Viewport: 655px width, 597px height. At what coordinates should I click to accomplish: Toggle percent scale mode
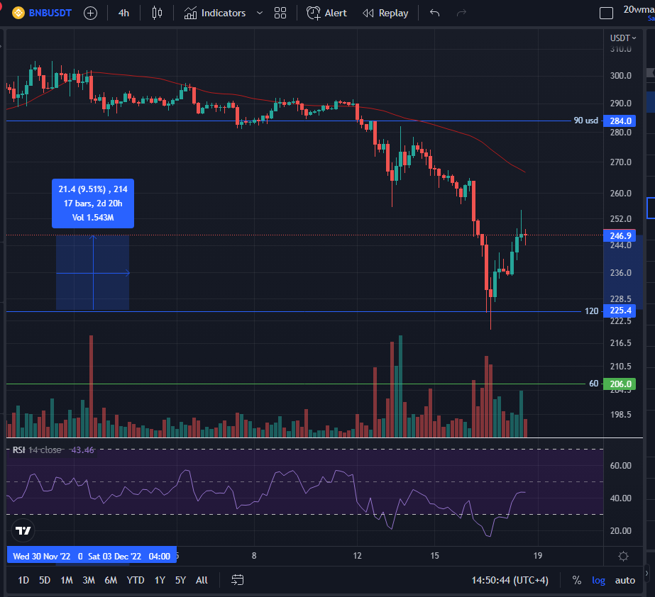coord(577,580)
